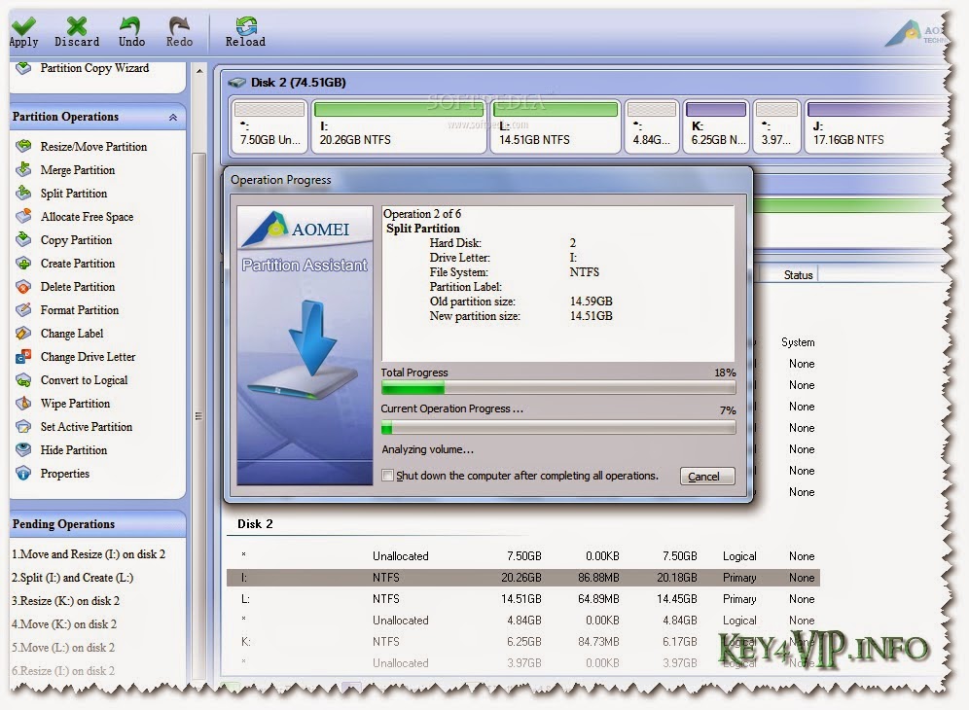
Task: Click the Total Progress bar
Action: tap(558, 387)
